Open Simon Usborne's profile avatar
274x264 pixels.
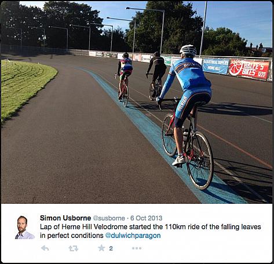24,228
